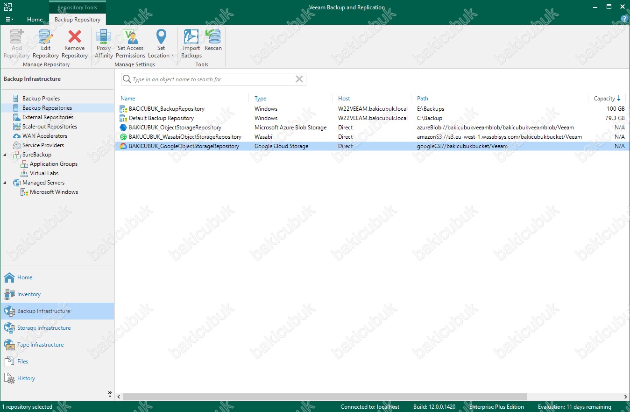
Task: Open the Backup Infrastructure view
Action: pyautogui.click(x=57, y=311)
